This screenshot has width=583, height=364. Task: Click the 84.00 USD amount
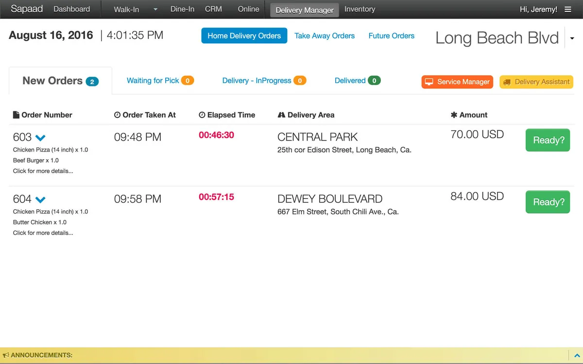pos(477,196)
